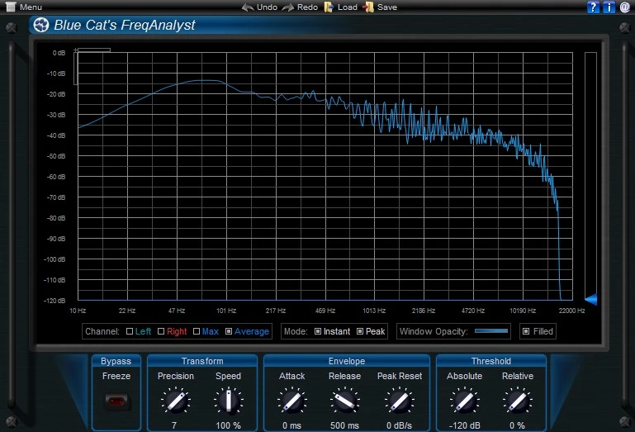Toggle the Peak mode checkbox
The width and height of the screenshot is (635, 432).
360,331
